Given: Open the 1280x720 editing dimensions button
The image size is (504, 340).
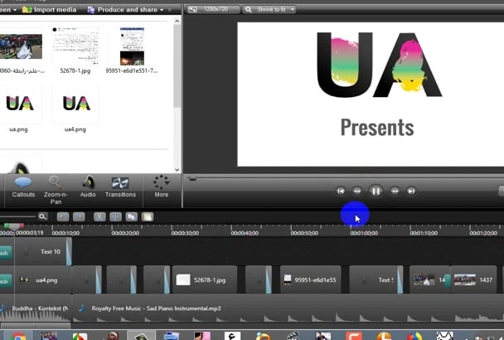Looking at the screenshot, I should click(213, 9).
